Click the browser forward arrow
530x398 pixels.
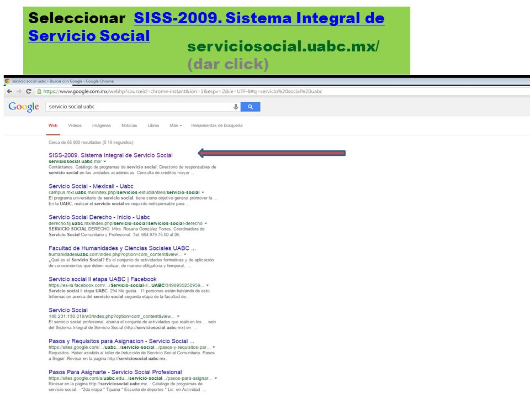click(x=19, y=91)
